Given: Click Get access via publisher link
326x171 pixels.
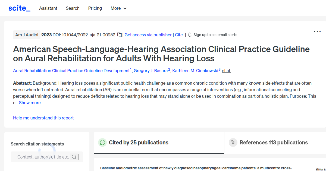Looking at the screenshot, I should pyautogui.click(x=148, y=35).
